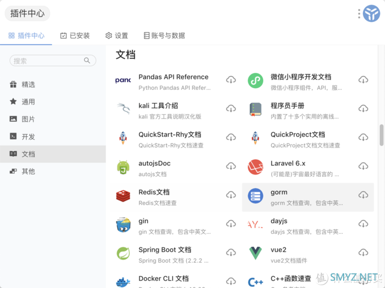
Task: Download the dayjs plugin
Action: coord(363,224)
